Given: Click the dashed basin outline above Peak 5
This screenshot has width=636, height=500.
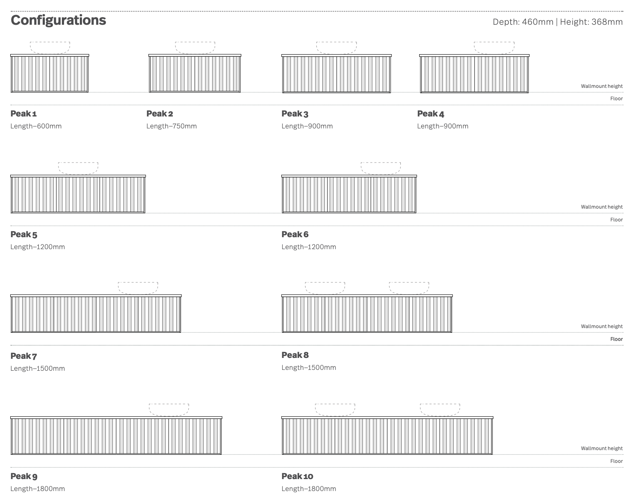Looking at the screenshot, I should (78, 168).
